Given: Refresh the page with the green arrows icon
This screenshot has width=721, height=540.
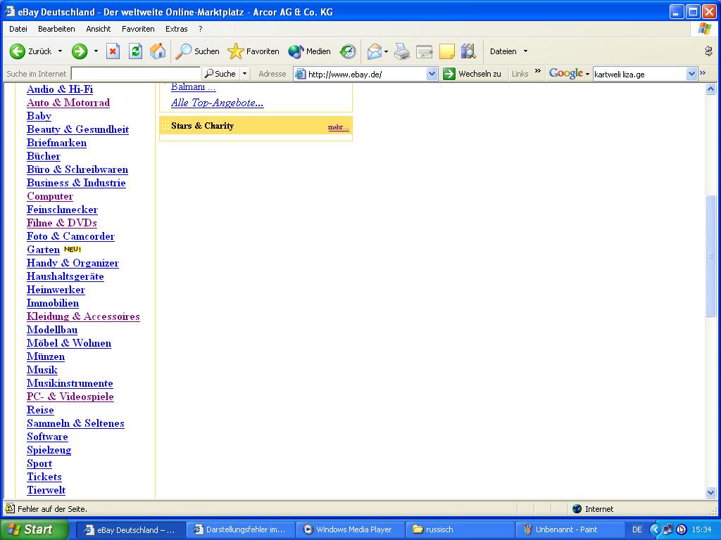Looking at the screenshot, I should (135, 51).
